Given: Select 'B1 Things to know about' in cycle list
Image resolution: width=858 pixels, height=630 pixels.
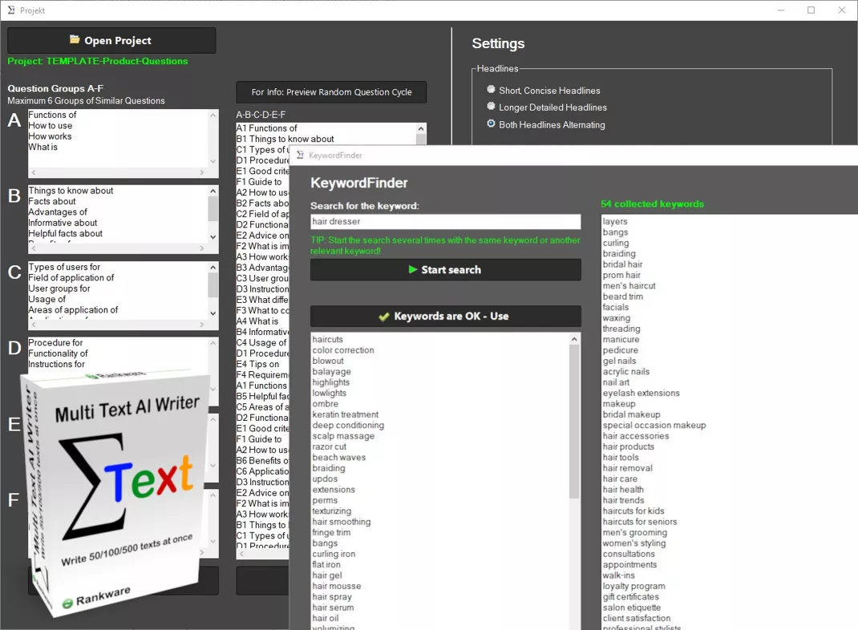Looking at the screenshot, I should pyautogui.click(x=285, y=139).
